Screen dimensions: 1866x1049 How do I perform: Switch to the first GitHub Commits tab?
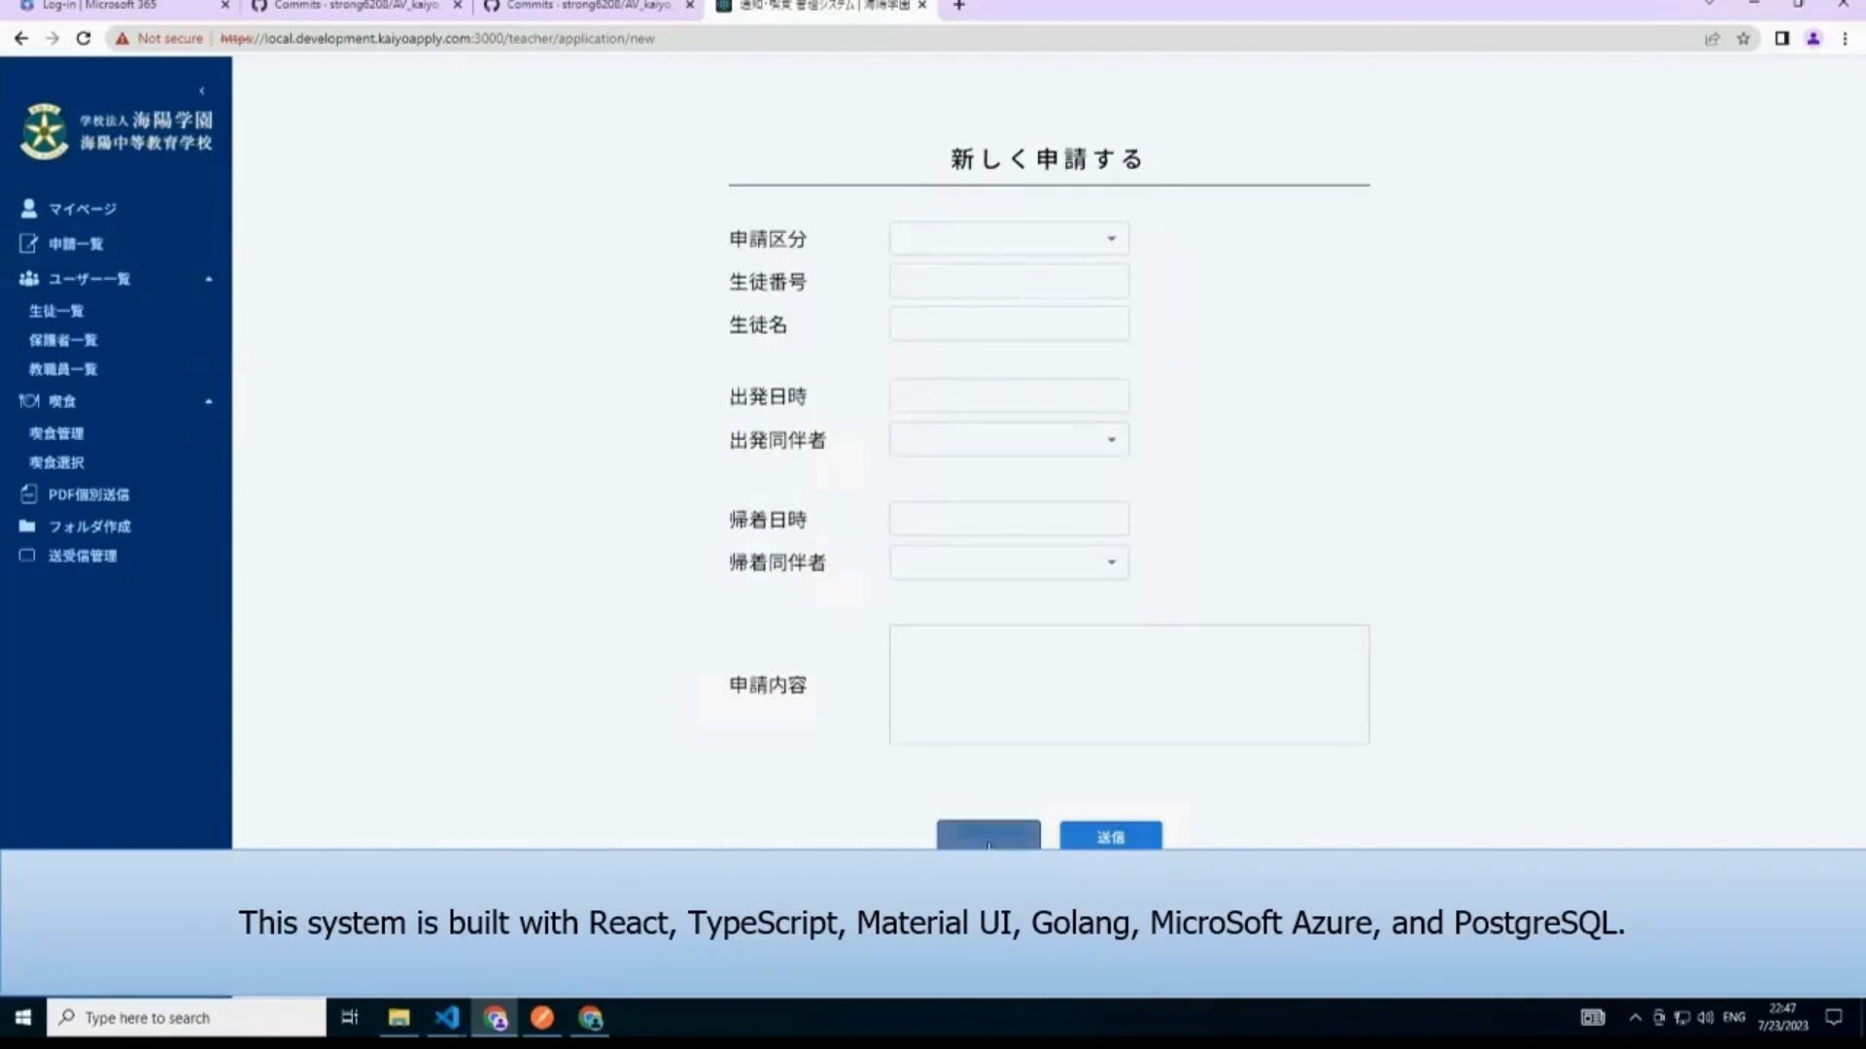click(x=356, y=6)
